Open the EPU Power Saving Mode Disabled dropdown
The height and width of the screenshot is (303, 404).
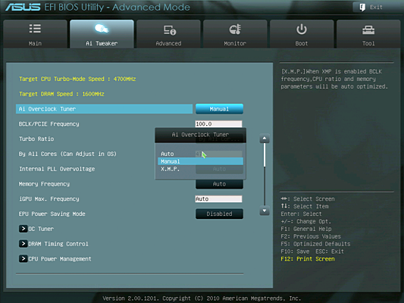219,214
